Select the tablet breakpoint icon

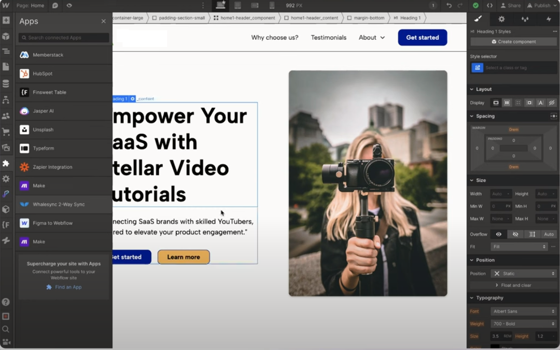[237, 5]
